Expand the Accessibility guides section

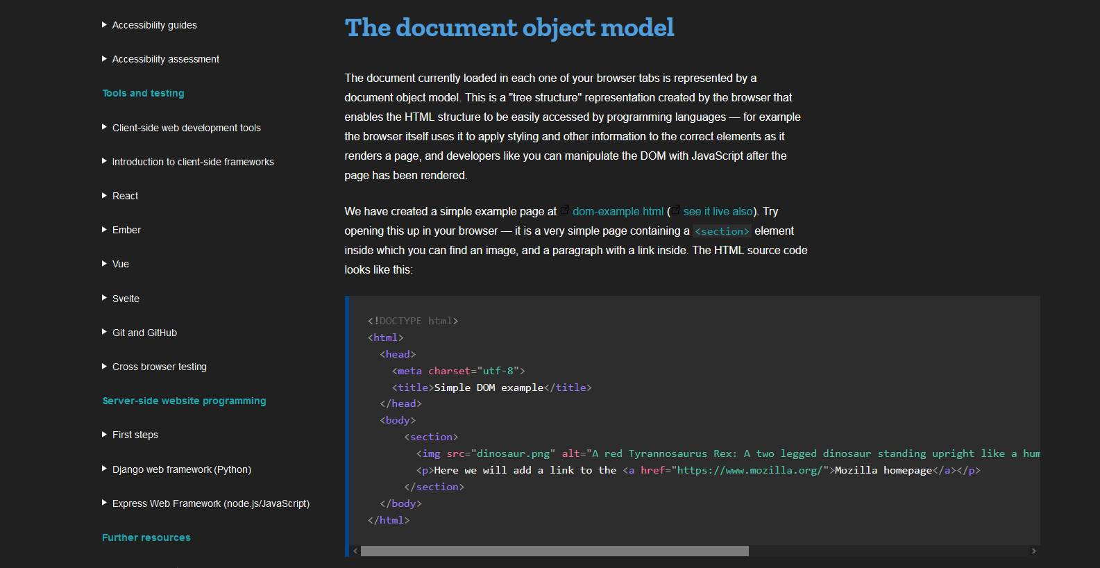coord(149,25)
